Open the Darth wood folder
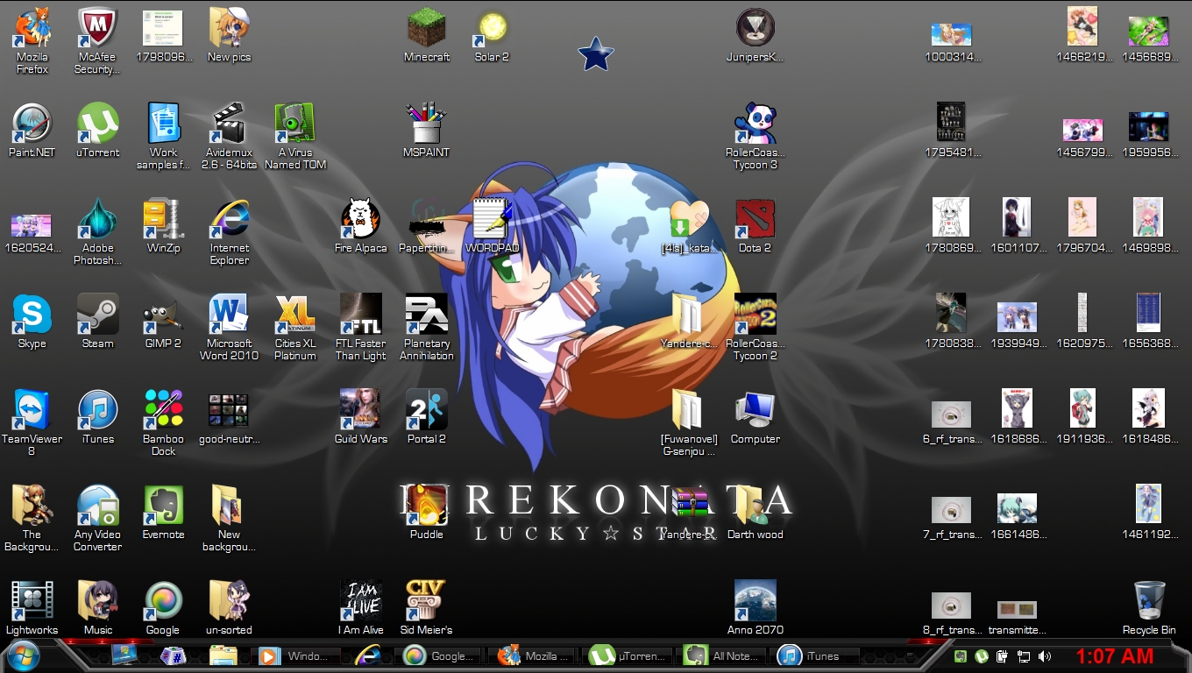The height and width of the screenshot is (673, 1192). pyautogui.click(x=755, y=512)
